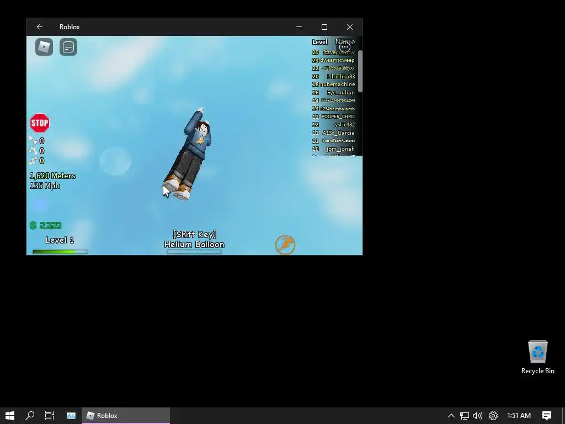Click the settings gear tray icon
The image size is (565, 424).
(493, 415)
